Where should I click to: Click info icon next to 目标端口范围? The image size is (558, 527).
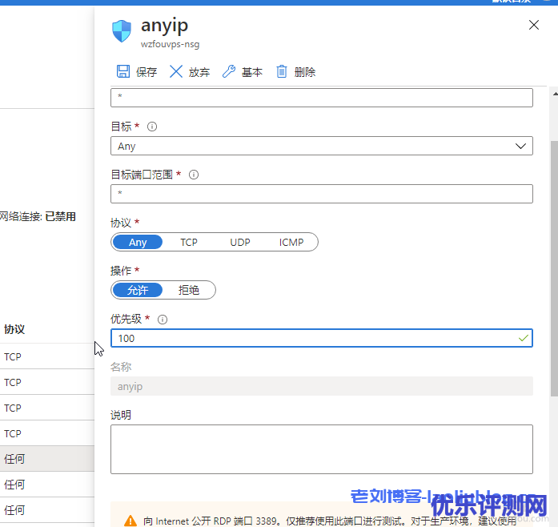[193, 175]
